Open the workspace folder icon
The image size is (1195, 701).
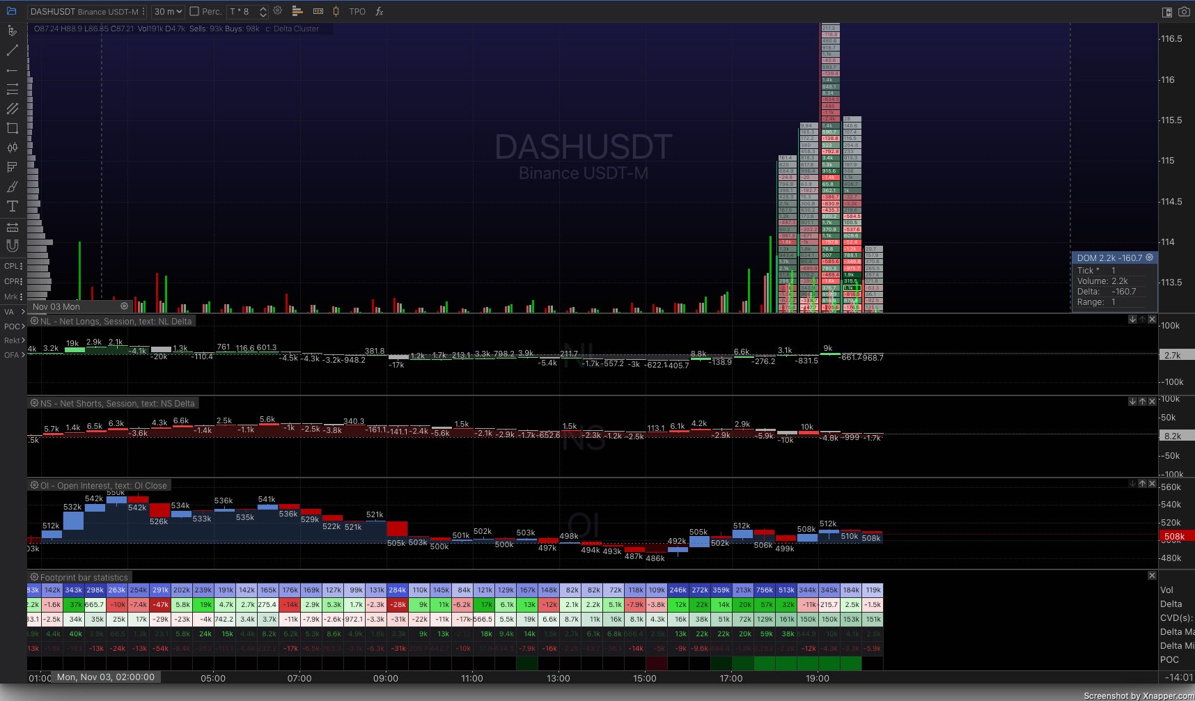[x=11, y=11]
